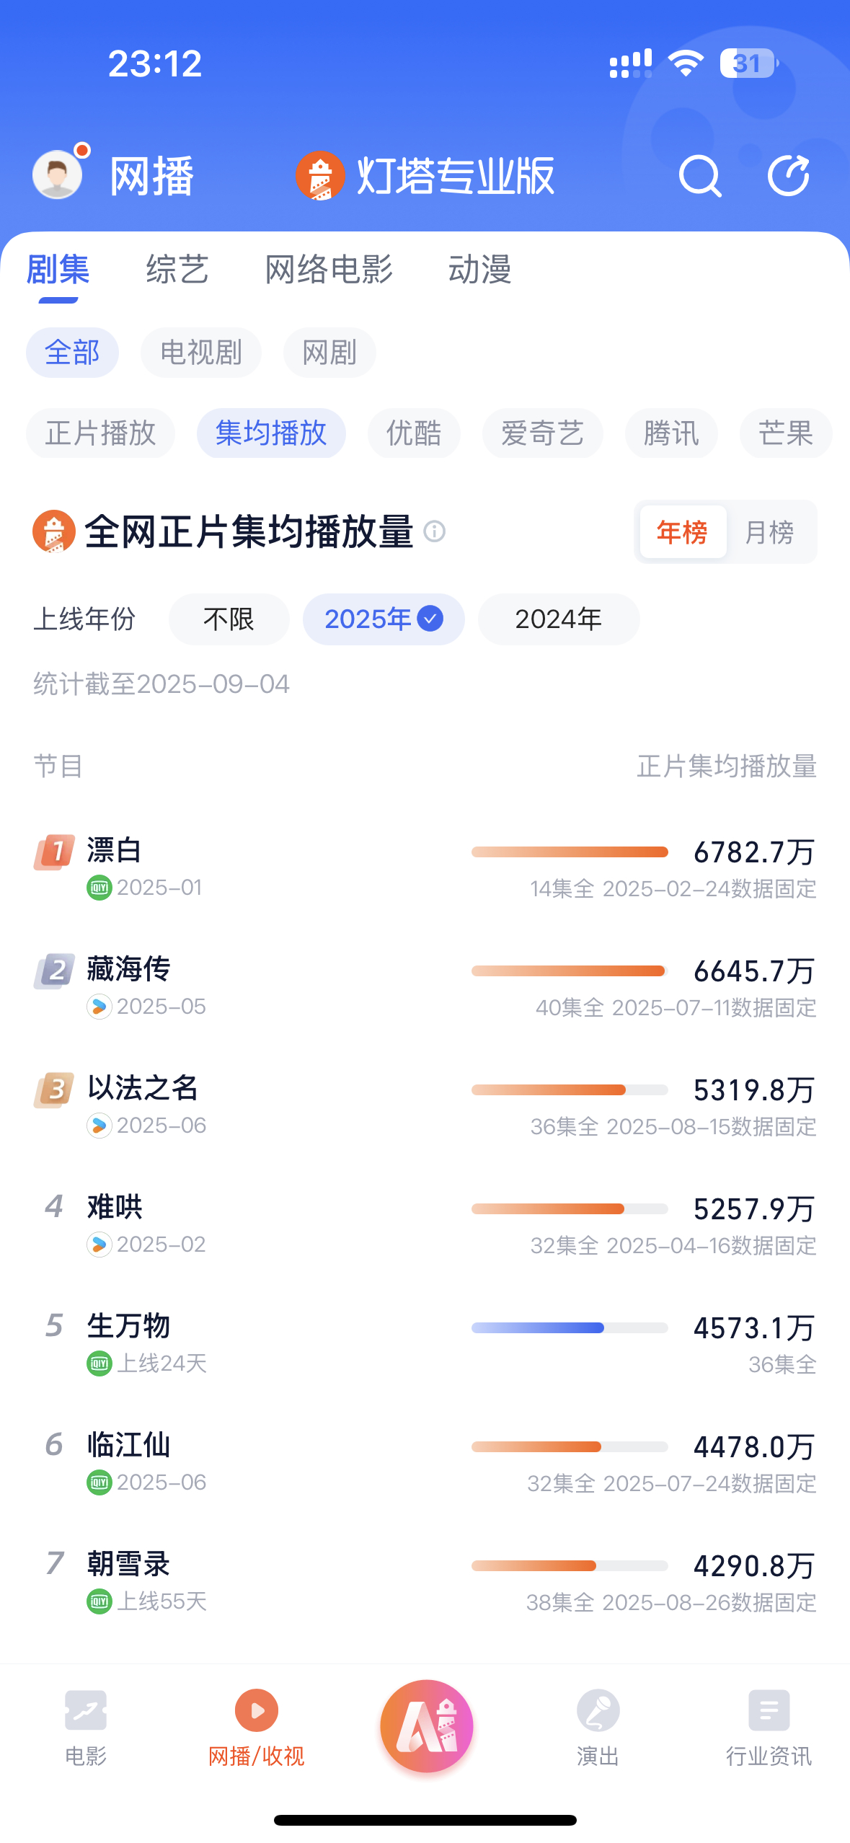This screenshot has height=1843, width=850.
Task: Filter by the 爱奇艺 platform chip
Action: click(x=542, y=433)
